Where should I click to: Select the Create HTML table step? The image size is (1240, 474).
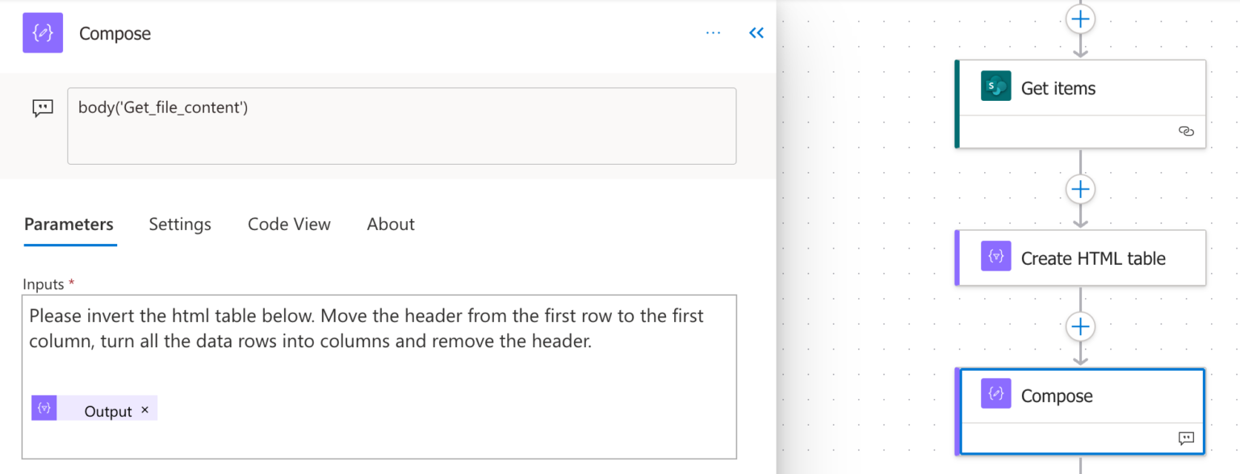[1080, 258]
